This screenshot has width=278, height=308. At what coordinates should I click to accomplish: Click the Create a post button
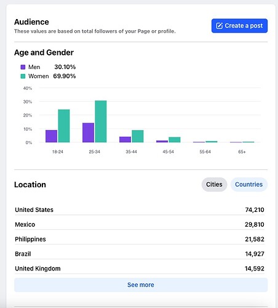tap(239, 26)
